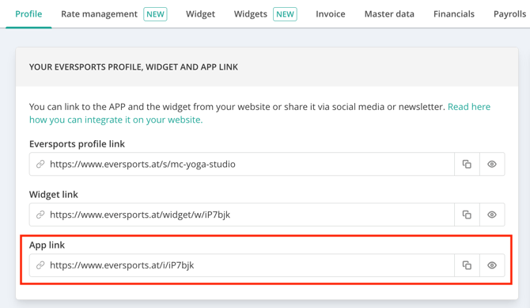This screenshot has width=530, height=308.
Task: Open the Financials tab
Action: (x=453, y=14)
